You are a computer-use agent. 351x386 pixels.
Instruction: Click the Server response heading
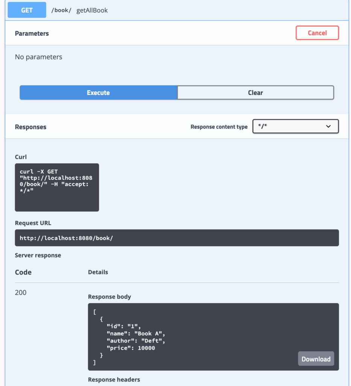pos(38,255)
